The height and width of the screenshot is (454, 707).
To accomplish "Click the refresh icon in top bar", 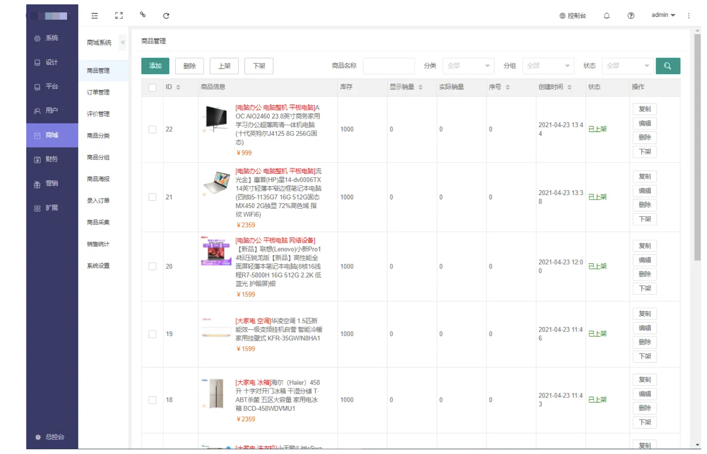I will point(166,16).
